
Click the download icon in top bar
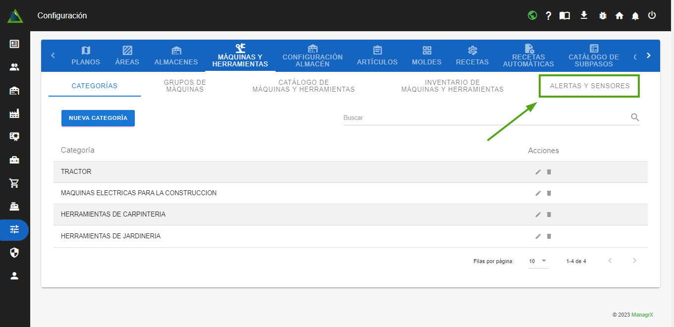pos(584,15)
